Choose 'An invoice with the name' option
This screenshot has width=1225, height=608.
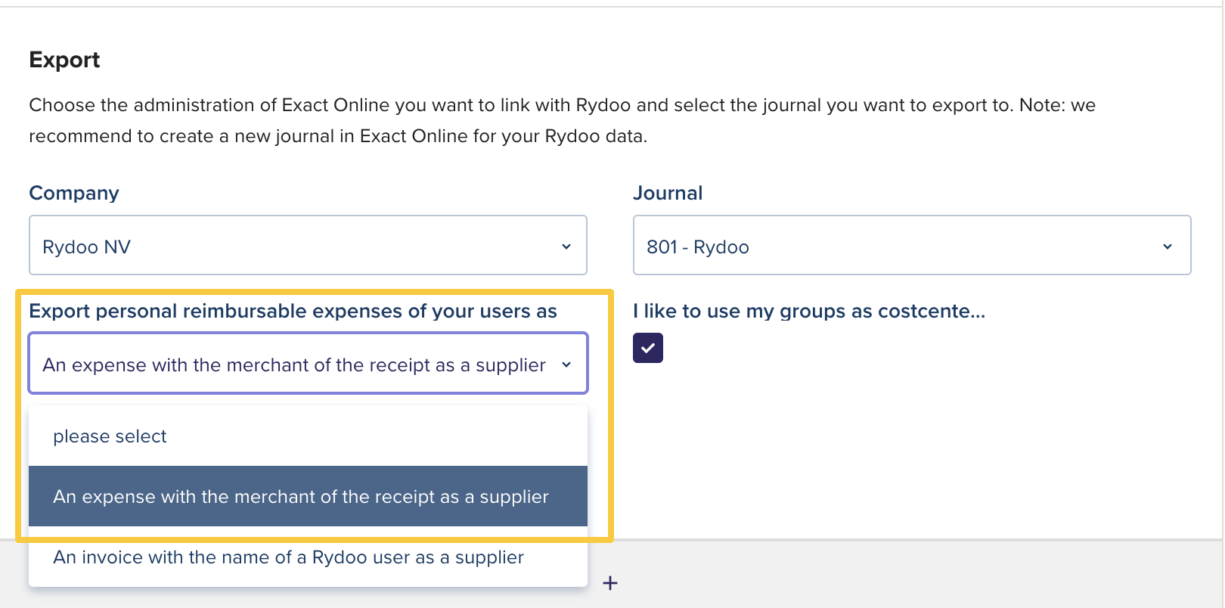pos(288,557)
